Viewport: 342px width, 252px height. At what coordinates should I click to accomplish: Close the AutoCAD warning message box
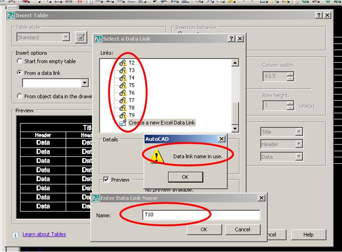pos(221,139)
